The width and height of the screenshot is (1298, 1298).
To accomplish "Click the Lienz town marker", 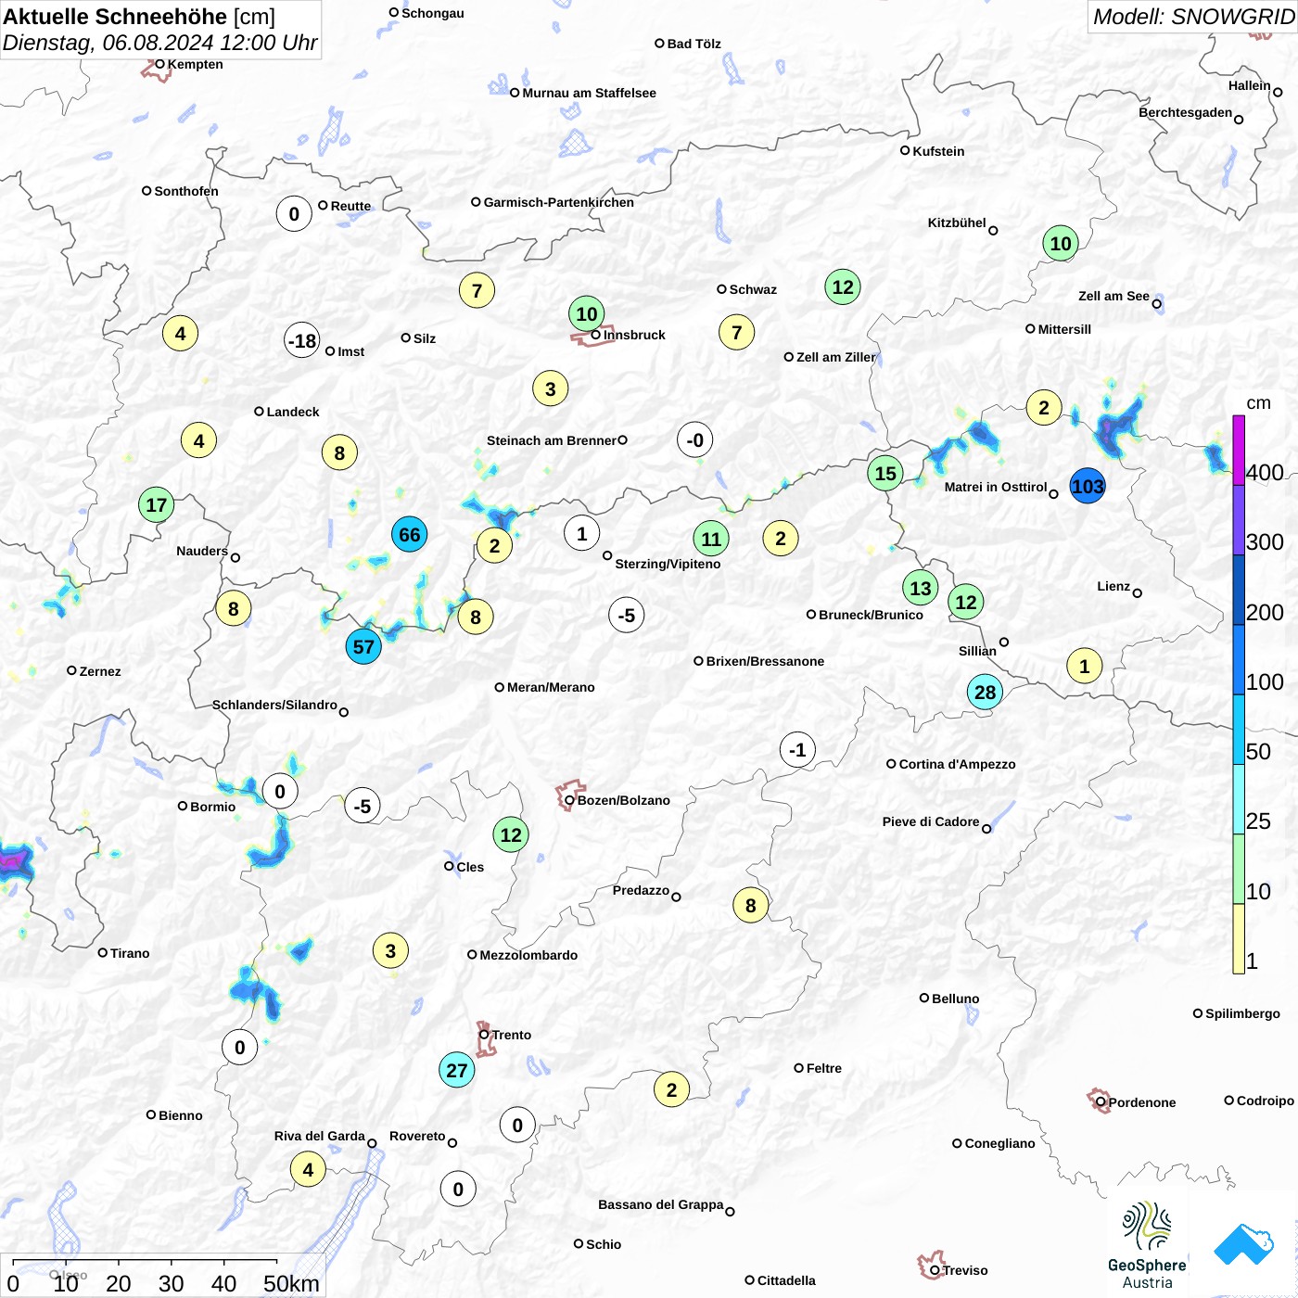I will click(x=1137, y=592).
